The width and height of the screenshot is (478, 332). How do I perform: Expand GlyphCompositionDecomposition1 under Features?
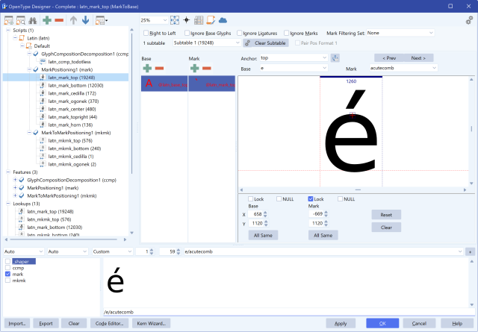15,180
